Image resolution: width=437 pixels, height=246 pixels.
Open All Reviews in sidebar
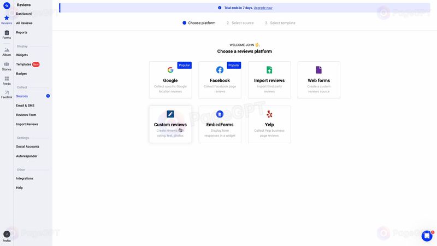[x=24, y=23]
